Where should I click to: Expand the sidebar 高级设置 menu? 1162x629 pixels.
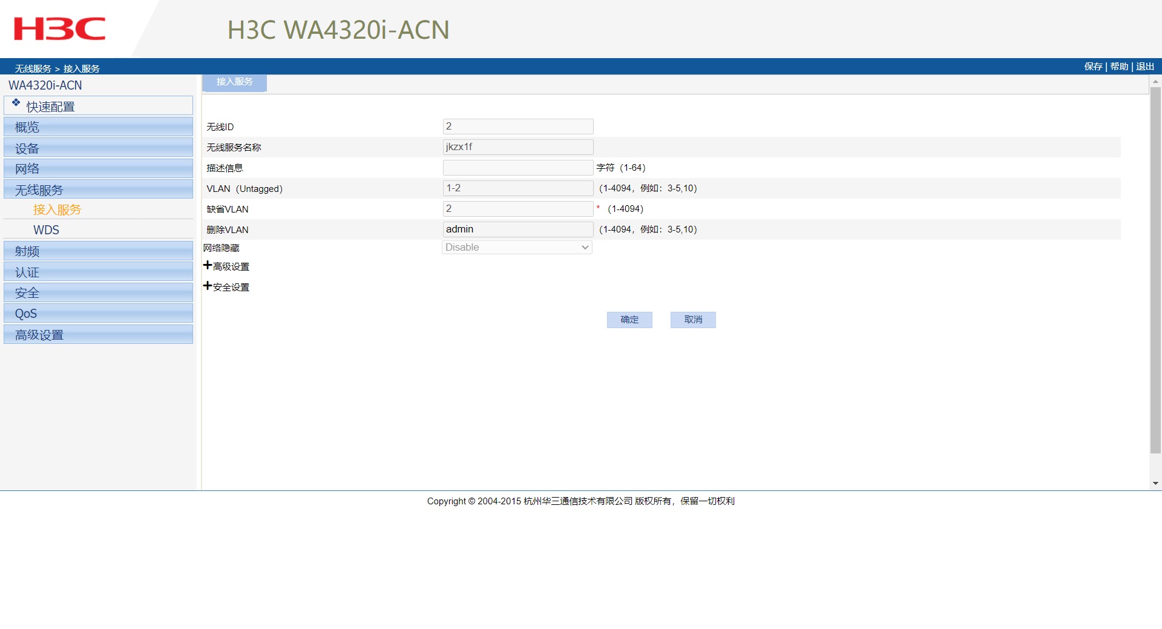tap(98, 334)
